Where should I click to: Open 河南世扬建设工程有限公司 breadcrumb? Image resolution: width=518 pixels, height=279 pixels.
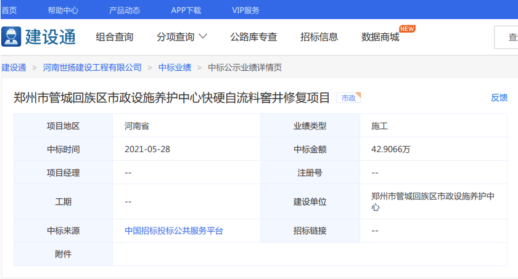coord(92,67)
